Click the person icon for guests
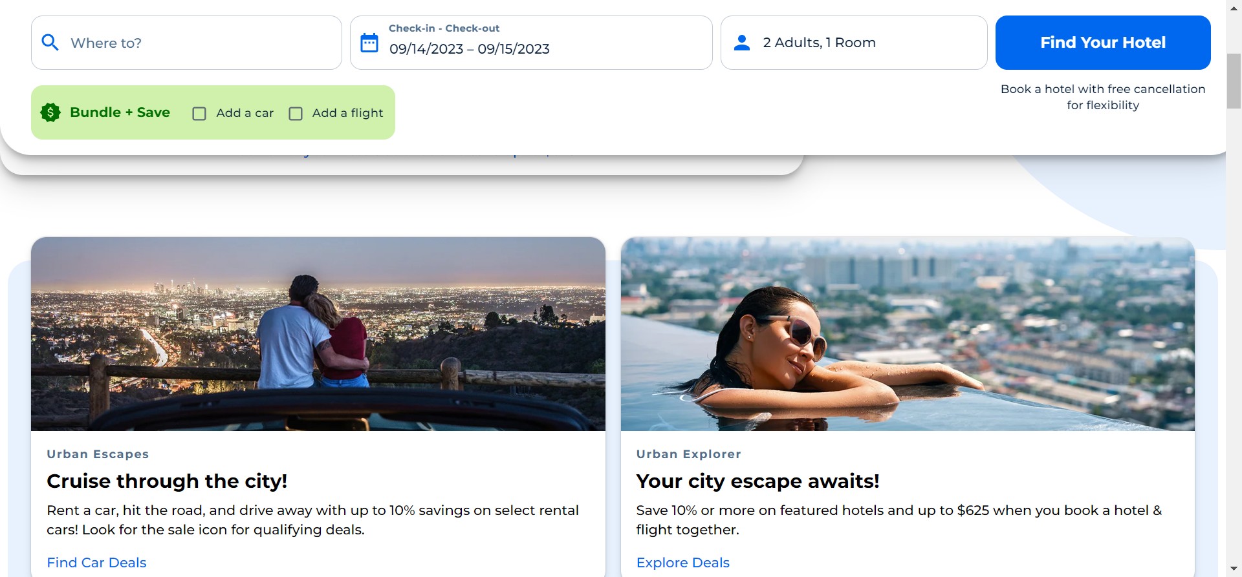The height and width of the screenshot is (577, 1242). 742,43
